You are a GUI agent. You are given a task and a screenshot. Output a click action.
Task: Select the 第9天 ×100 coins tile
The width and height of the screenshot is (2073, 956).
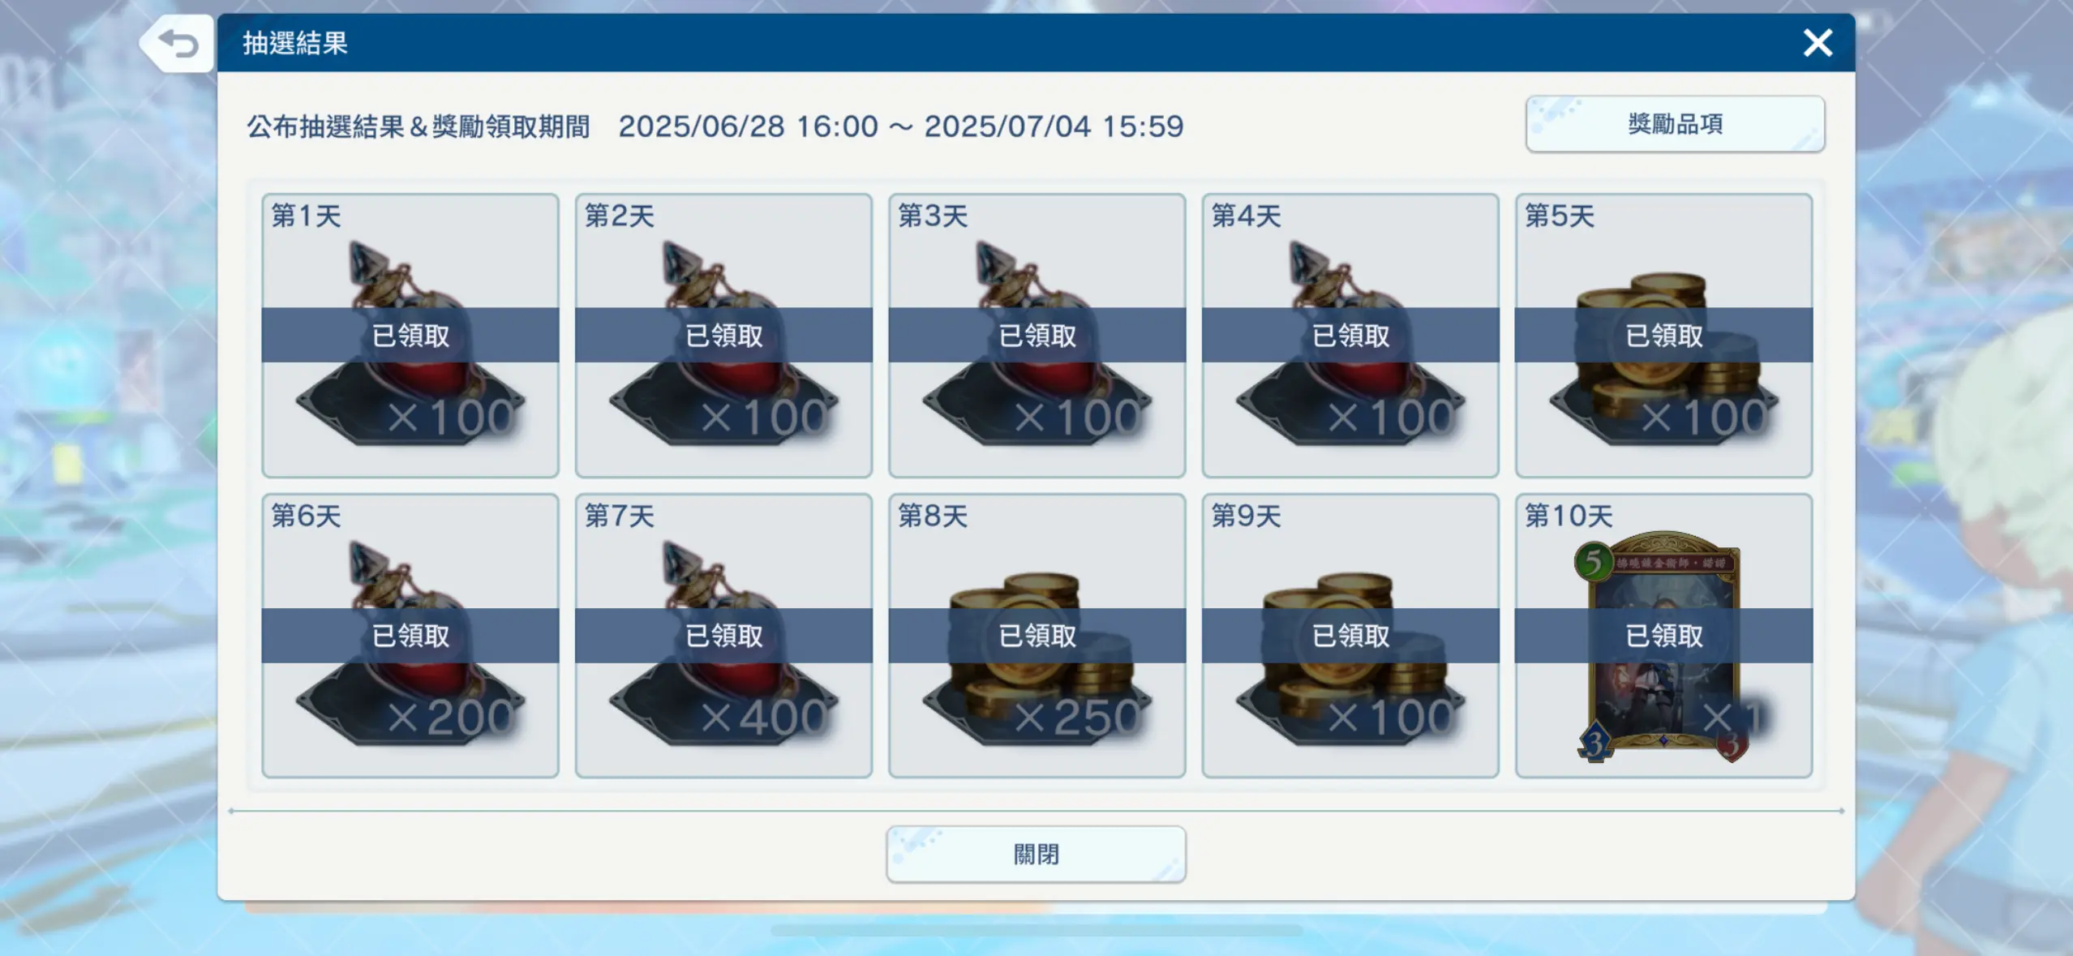point(1350,636)
